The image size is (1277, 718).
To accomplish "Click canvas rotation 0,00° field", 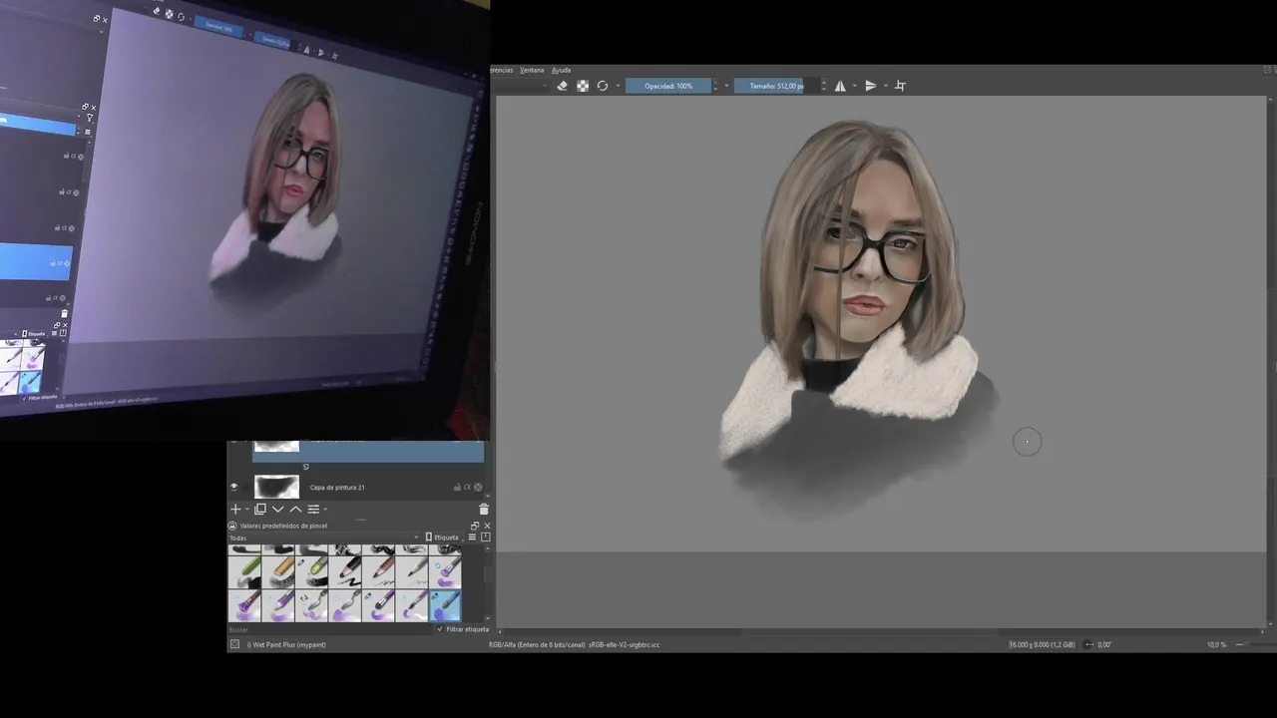I will coord(1102,645).
